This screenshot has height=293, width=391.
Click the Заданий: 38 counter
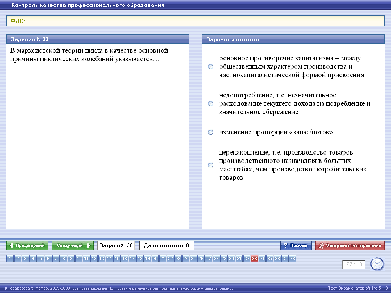(116, 245)
